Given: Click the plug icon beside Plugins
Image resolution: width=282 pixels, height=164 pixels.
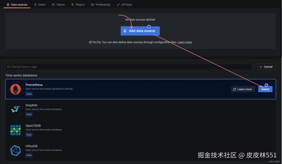Looking at the screenshot, I should click(73, 5).
